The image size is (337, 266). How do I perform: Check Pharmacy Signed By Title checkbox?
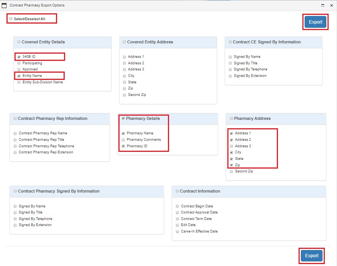pyautogui.click(x=15, y=212)
